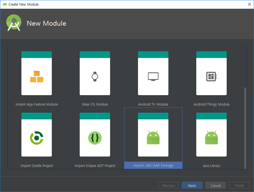254x192 pixels.
Task: Choose the Wear OS Module watch icon
Action: pos(95,77)
